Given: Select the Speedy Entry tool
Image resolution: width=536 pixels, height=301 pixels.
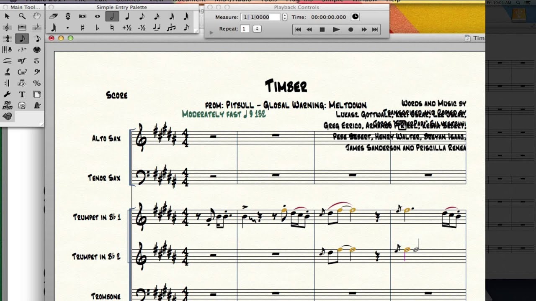Looking at the screenshot, I should click(37, 38).
